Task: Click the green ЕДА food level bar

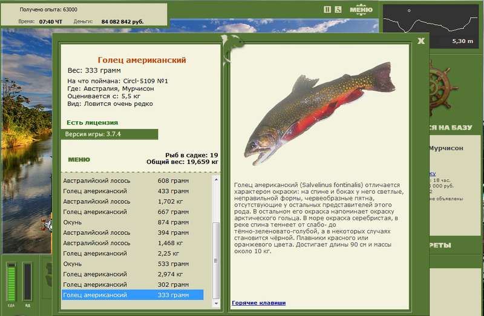Action: tap(11, 281)
